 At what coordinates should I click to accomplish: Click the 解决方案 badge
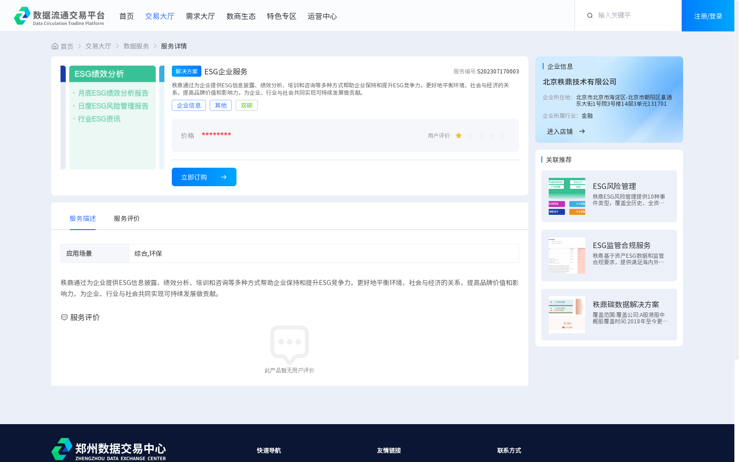click(187, 71)
